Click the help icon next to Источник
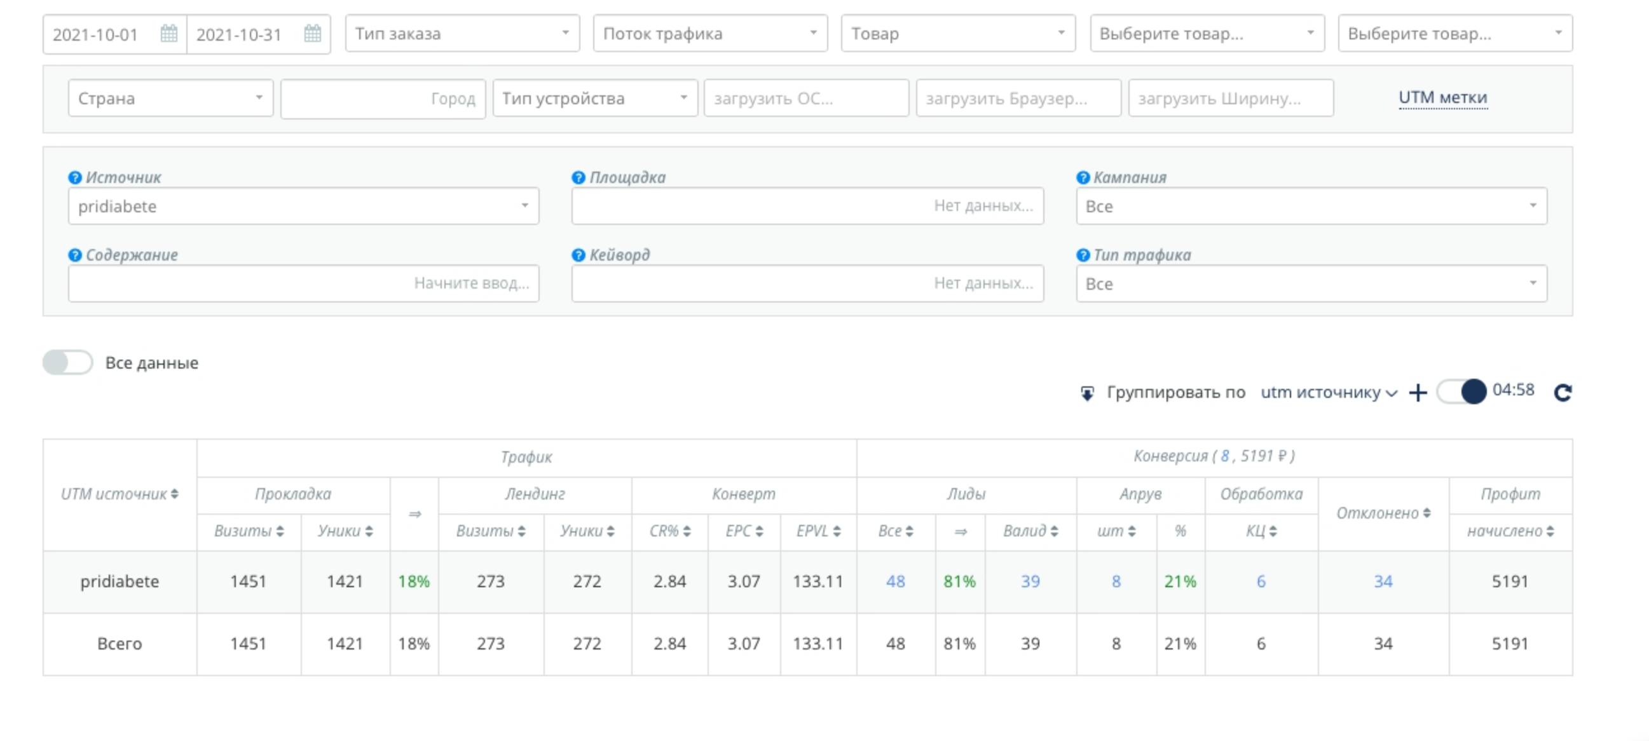The height and width of the screenshot is (741, 1649). tap(75, 177)
